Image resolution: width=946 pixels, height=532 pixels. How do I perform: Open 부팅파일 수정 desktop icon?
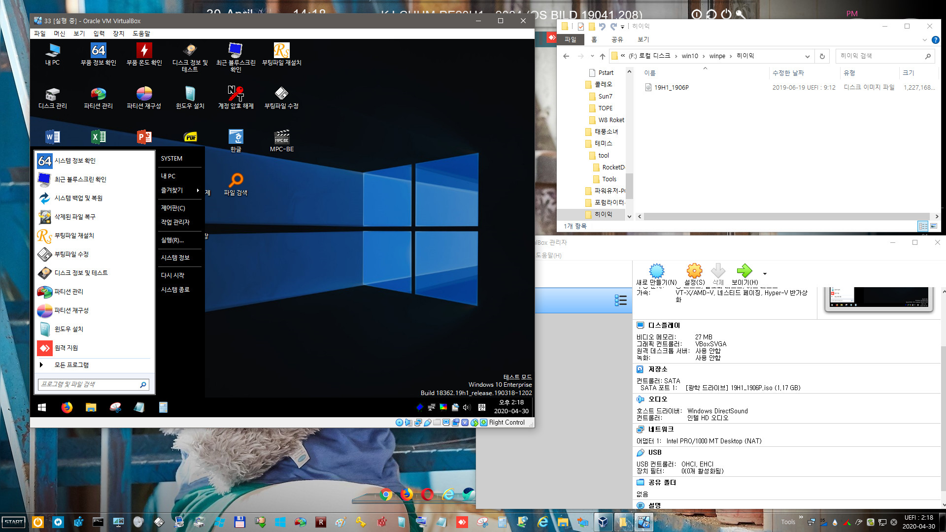pos(281,98)
